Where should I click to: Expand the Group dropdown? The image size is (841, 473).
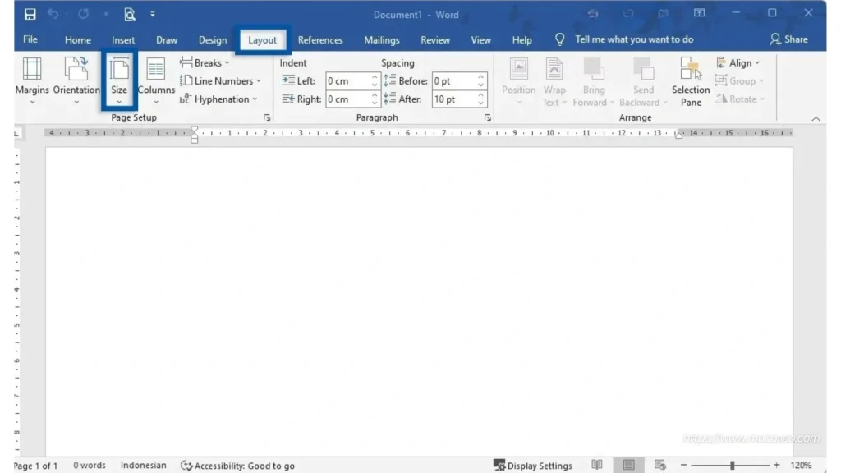739,81
